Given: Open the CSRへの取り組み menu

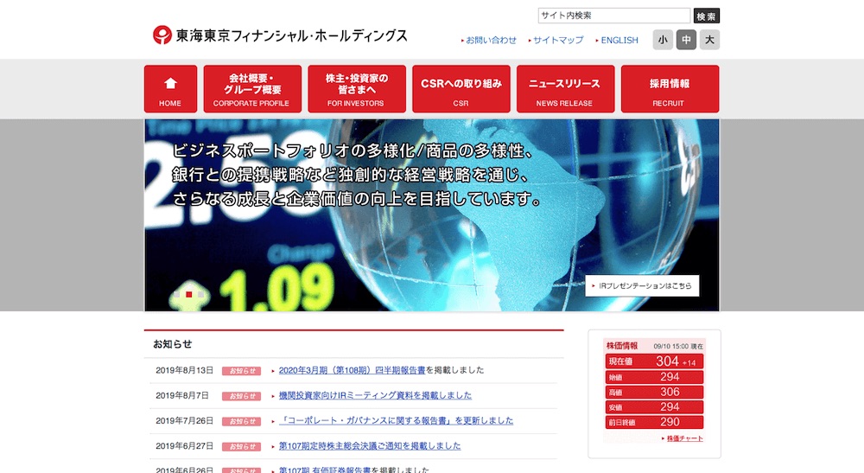Looking at the screenshot, I should [461, 89].
